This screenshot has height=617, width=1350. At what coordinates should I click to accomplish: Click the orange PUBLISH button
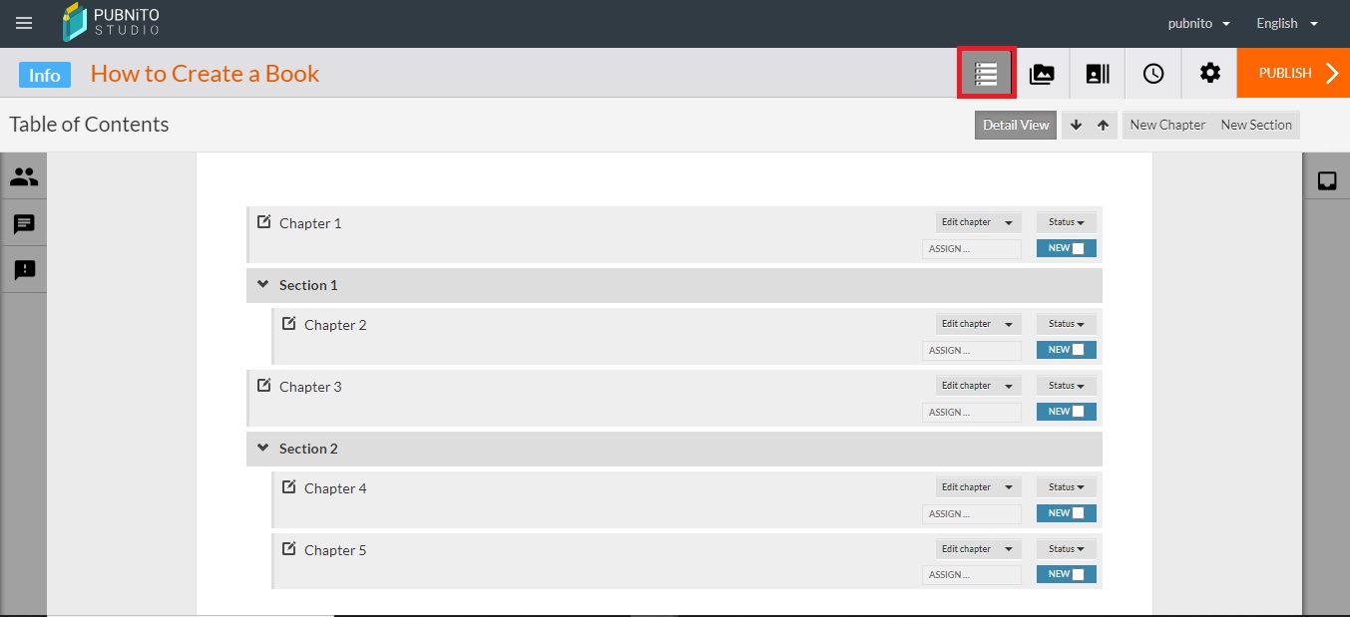click(x=1293, y=73)
